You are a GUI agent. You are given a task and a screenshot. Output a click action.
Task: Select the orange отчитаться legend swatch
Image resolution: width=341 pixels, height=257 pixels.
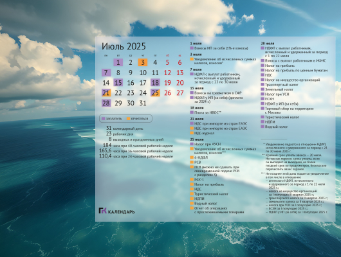click(128, 119)
